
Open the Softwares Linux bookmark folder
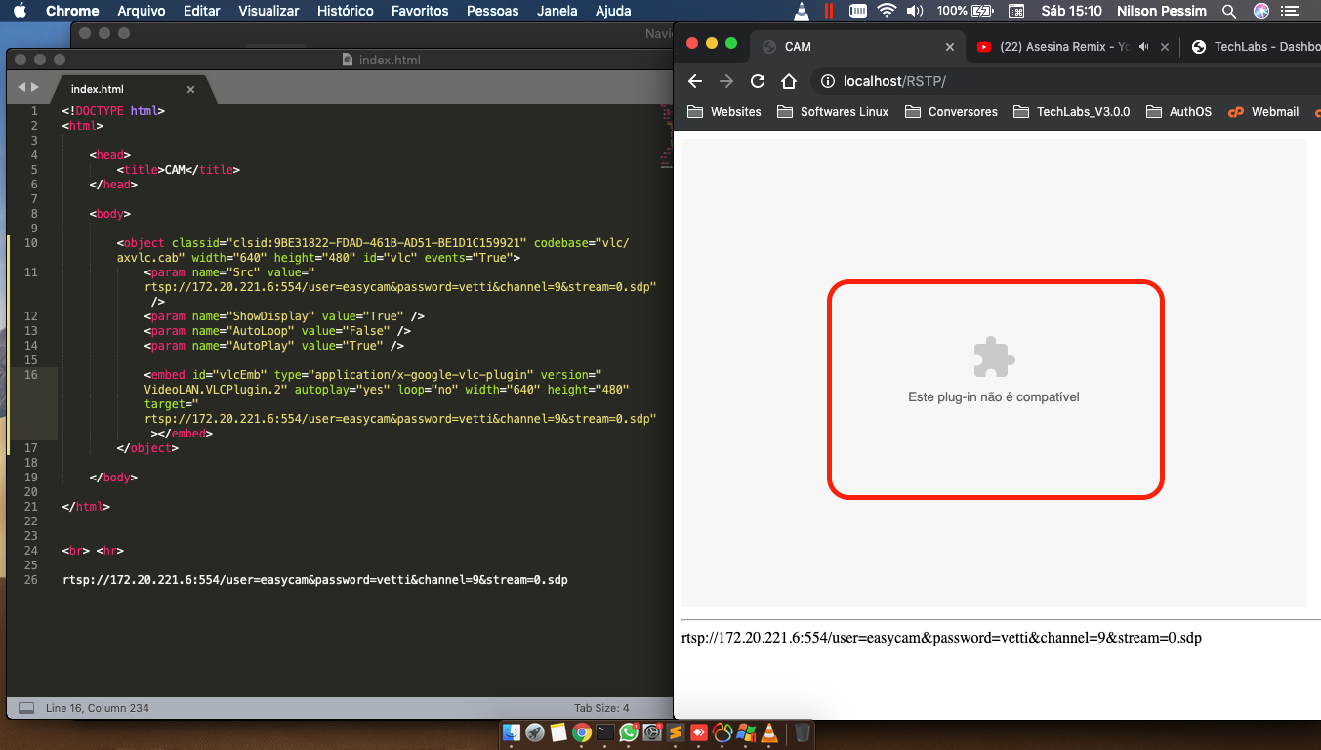(833, 112)
